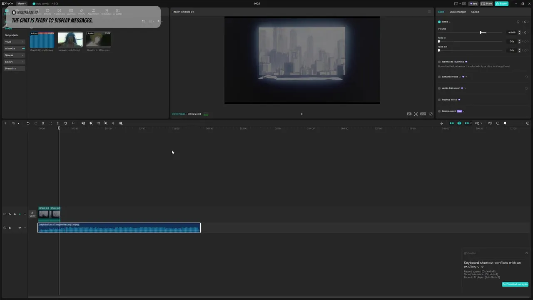Image resolution: width=533 pixels, height=300 pixels.
Task: Pause playback in the player
Action: pyautogui.click(x=302, y=114)
